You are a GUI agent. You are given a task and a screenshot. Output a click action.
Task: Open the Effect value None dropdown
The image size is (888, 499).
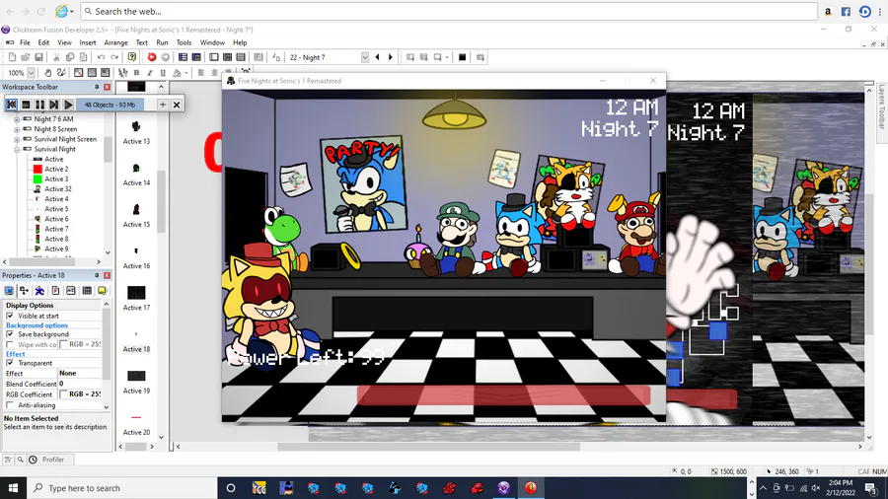coord(79,374)
